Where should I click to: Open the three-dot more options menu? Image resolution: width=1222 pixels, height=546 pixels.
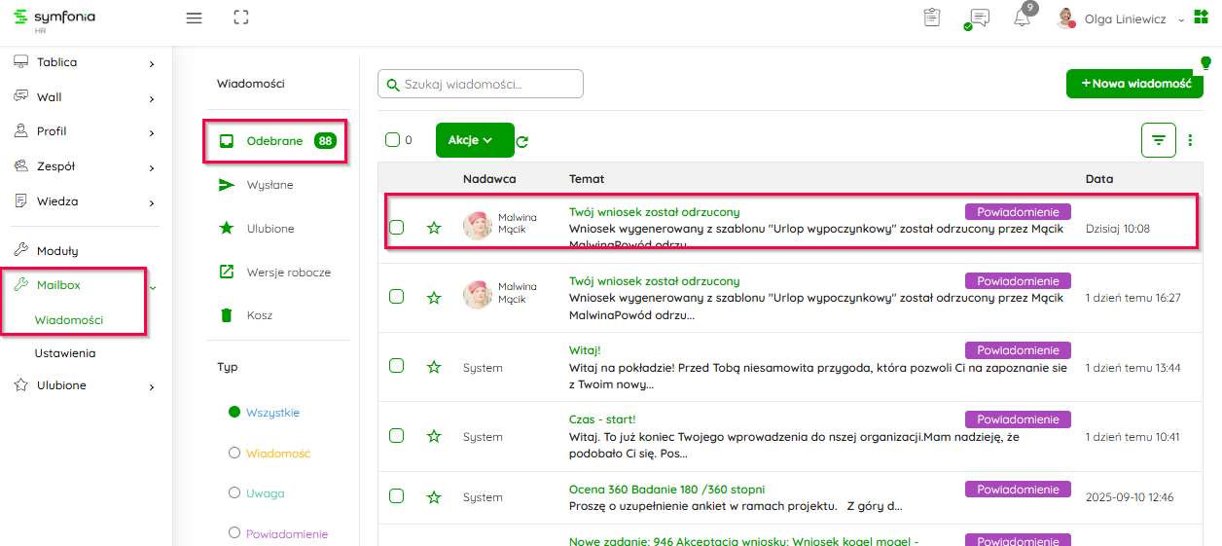1190,140
